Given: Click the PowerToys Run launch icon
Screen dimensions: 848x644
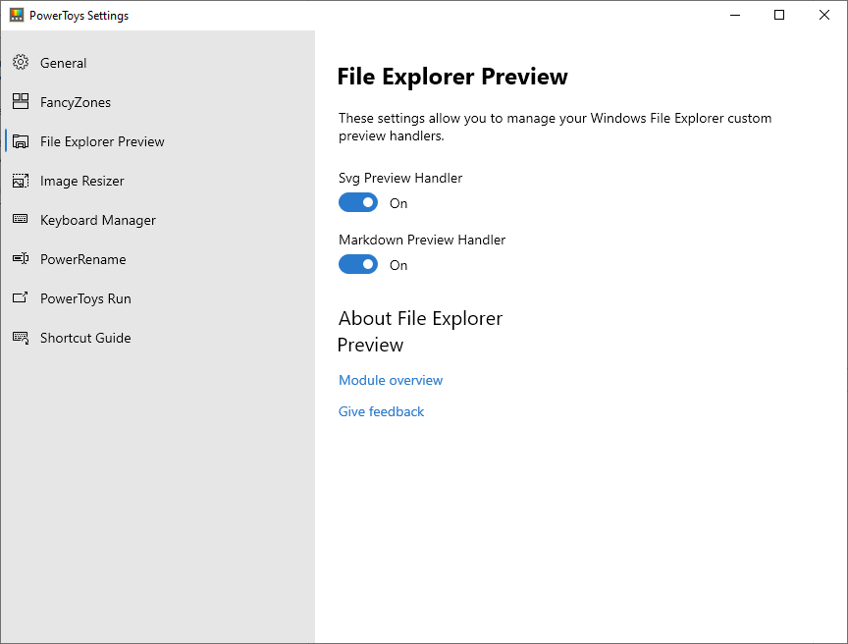Looking at the screenshot, I should tap(21, 297).
